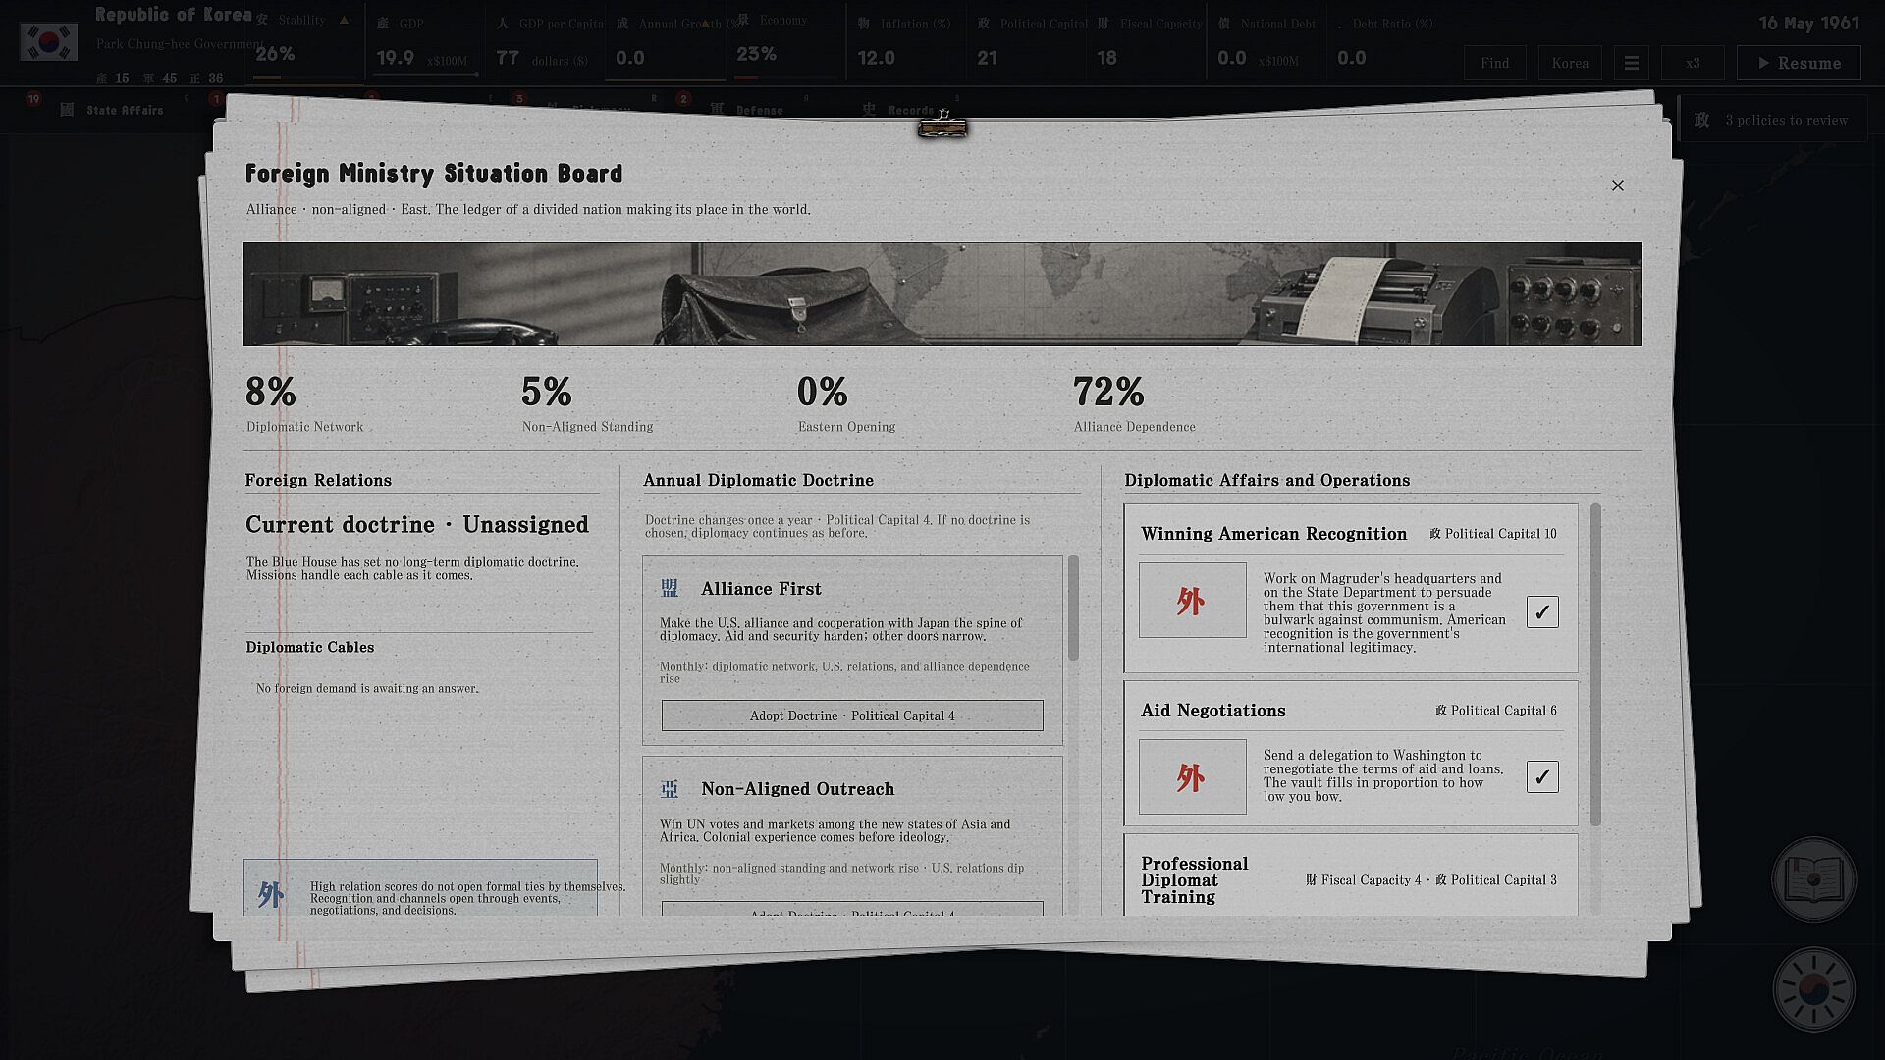Click the Political Capital 10 cost label
The width and height of the screenshot is (1885, 1060).
tap(1493, 534)
